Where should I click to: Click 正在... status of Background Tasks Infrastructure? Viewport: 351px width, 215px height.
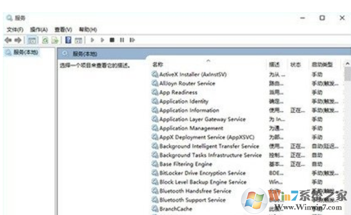[298, 155]
